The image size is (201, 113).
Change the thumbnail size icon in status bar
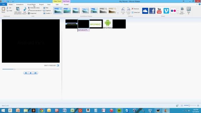tap(177, 105)
